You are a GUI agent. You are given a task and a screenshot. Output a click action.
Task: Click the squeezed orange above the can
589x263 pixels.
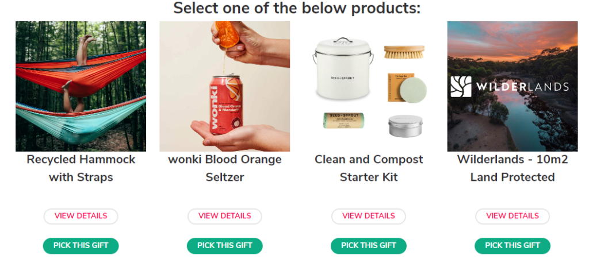[x=225, y=34]
